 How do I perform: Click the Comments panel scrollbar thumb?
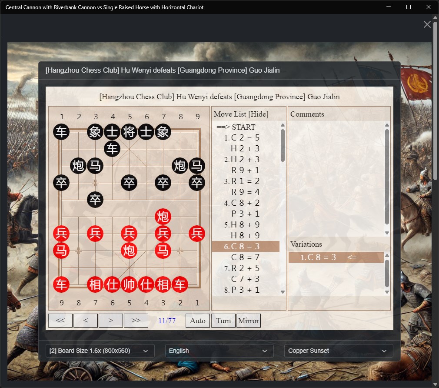tap(387, 177)
